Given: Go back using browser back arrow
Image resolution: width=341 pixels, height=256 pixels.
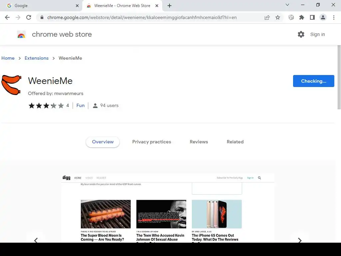Looking at the screenshot, I should click(x=7, y=17).
